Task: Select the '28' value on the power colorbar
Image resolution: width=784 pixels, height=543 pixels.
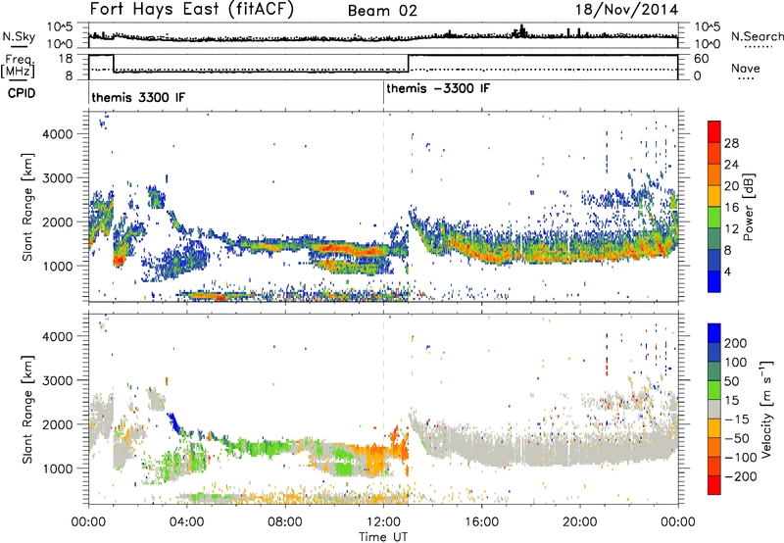Action: click(x=731, y=143)
